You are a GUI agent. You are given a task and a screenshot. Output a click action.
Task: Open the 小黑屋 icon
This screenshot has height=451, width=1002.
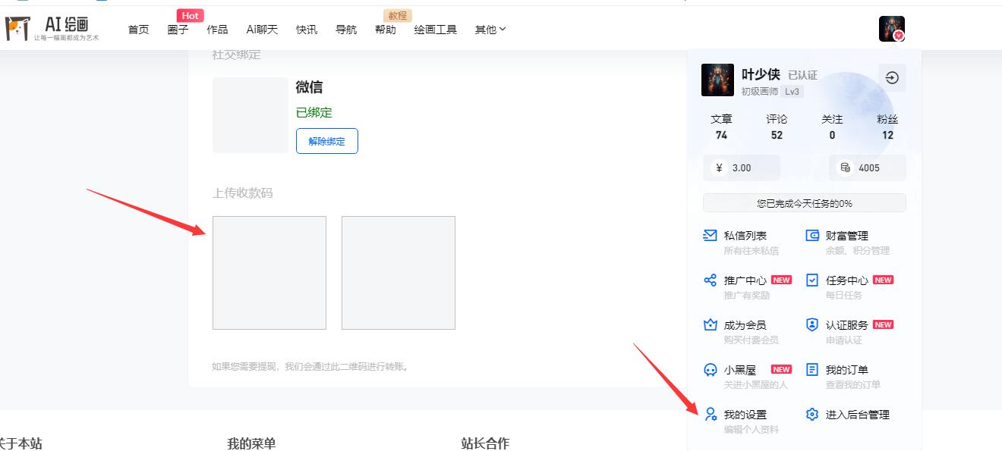[710, 370]
